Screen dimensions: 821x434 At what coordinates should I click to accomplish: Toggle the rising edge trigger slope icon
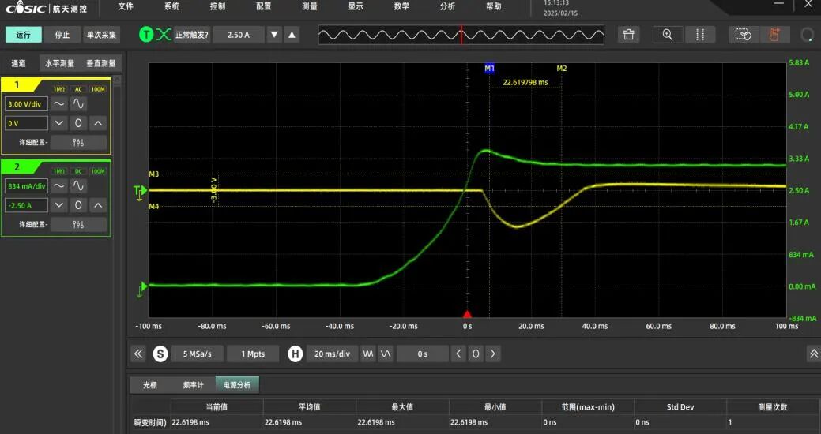click(x=164, y=35)
